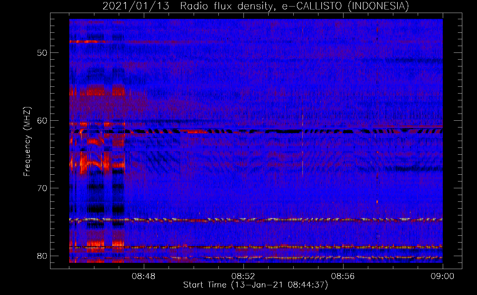Click the 50 frequency tick label
Viewport: 477px width, 295px height.
42,53
